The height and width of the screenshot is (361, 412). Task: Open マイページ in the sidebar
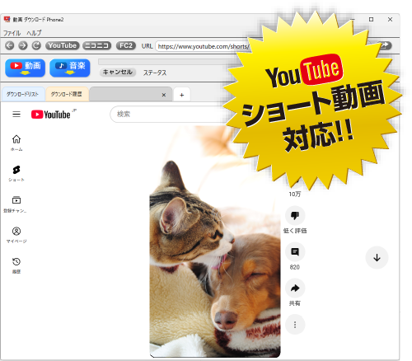tap(16, 235)
